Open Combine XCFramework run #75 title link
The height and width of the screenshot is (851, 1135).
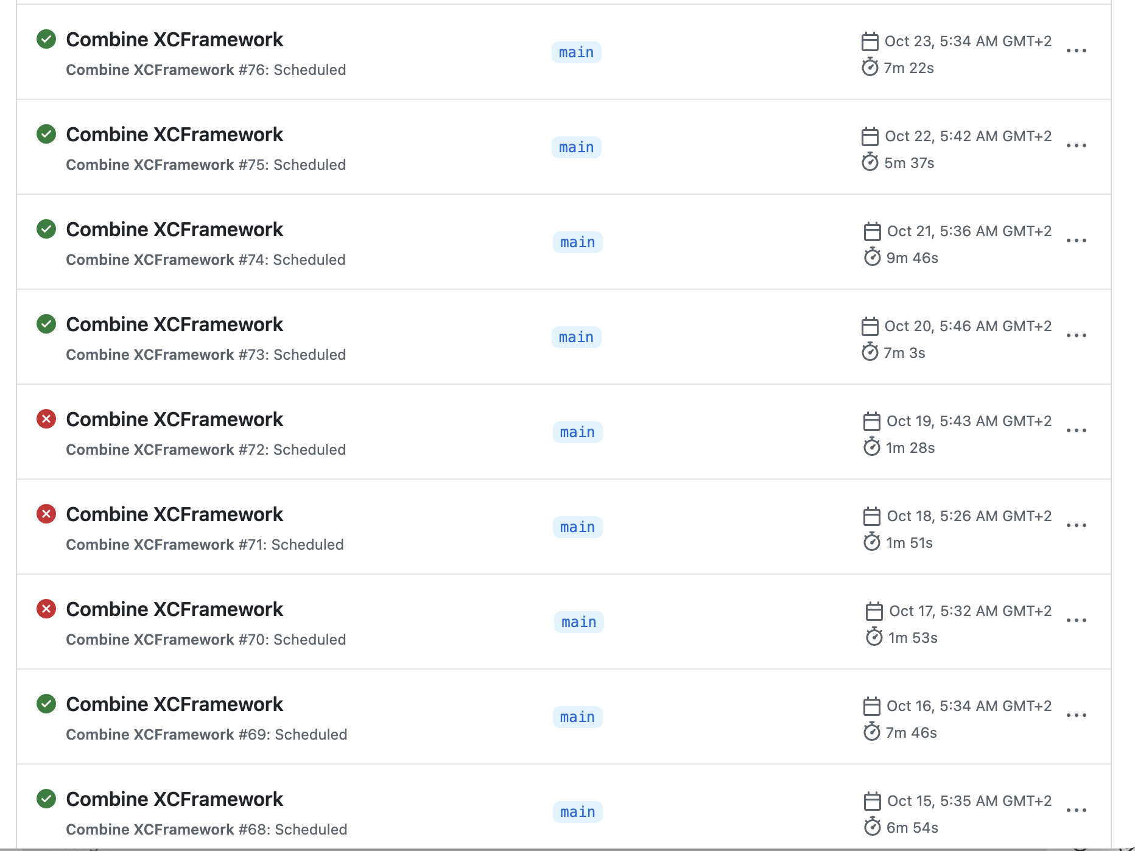click(x=174, y=135)
